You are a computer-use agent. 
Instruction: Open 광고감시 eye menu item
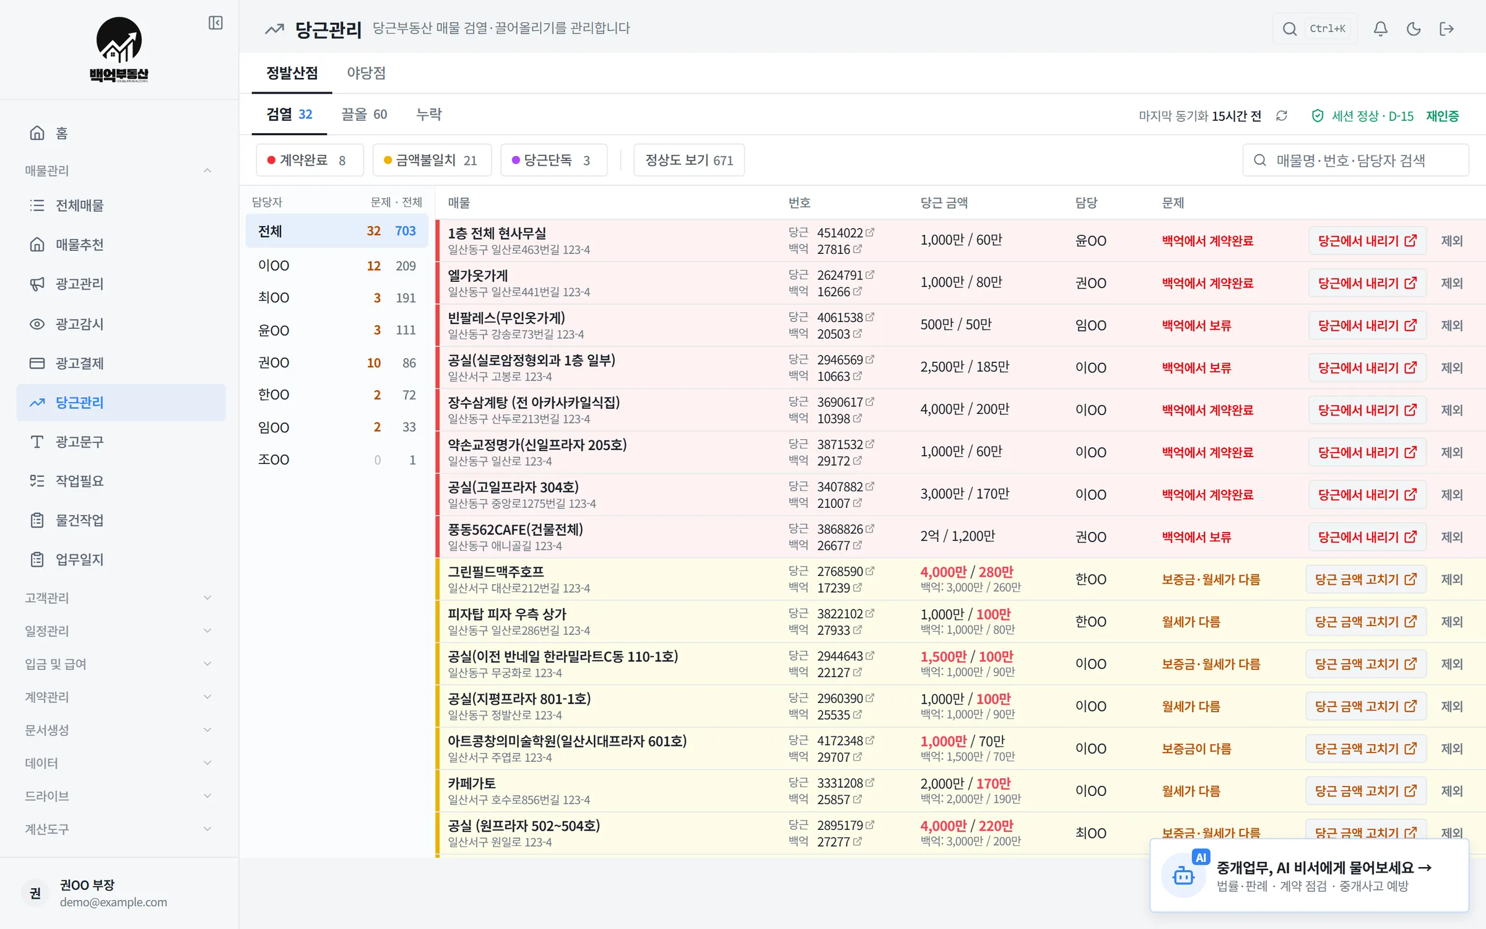(x=121, y=324)
